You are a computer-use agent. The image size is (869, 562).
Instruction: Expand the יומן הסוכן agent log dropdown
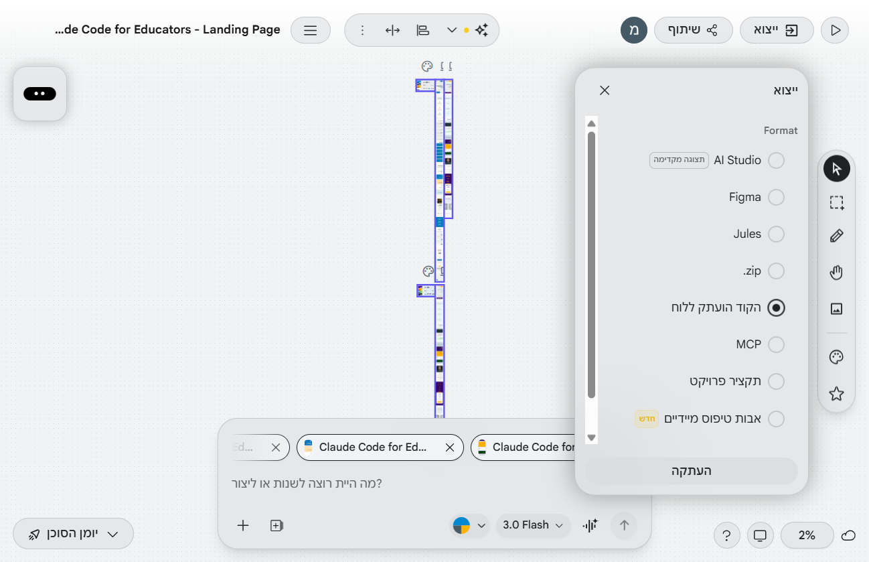point(73,534)
